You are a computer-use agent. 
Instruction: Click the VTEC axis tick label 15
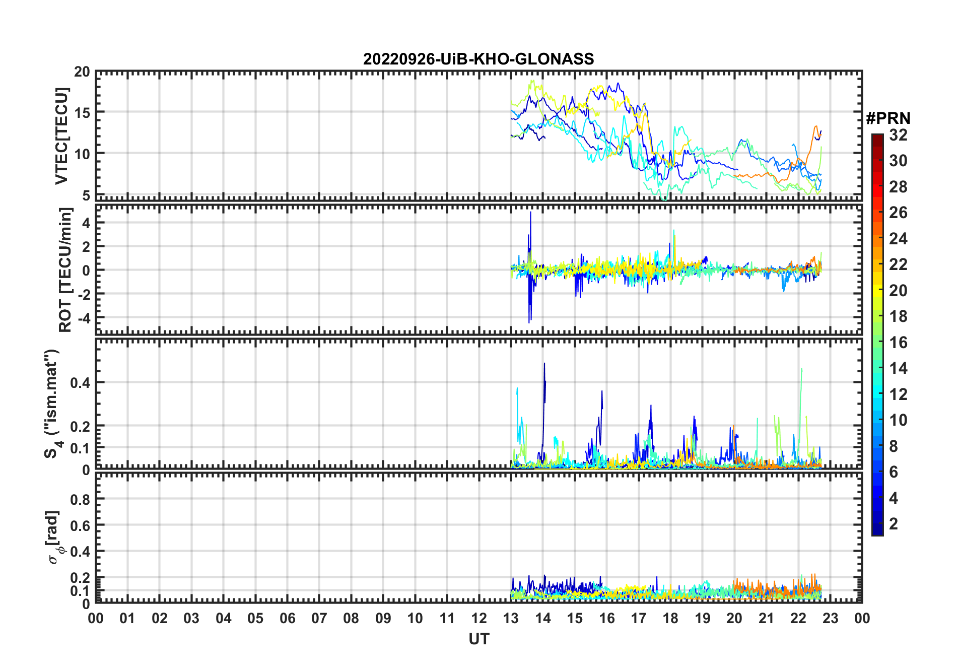pyautogui.click(x=82, y=113)
